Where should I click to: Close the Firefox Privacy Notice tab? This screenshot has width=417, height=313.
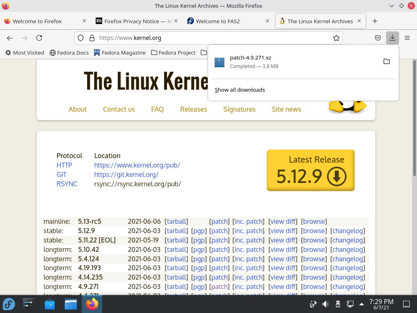click(176, 21)
